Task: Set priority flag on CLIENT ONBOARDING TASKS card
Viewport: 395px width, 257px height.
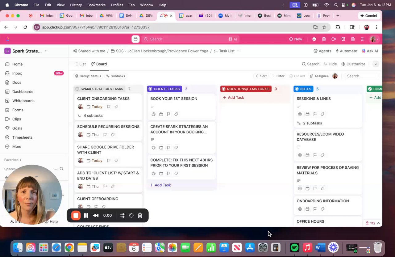Action: (x=109, y=107)
